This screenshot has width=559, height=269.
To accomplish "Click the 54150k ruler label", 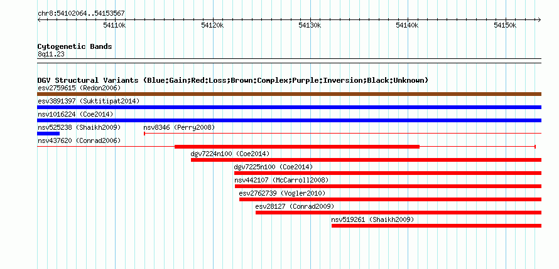I will 505,25.
